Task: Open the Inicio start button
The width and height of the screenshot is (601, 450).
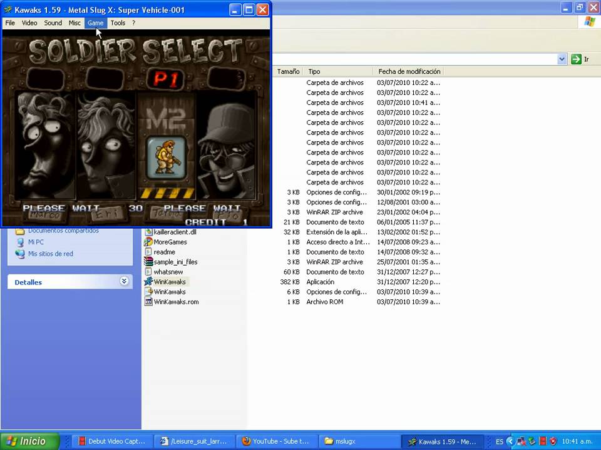Action: point(30,441)
